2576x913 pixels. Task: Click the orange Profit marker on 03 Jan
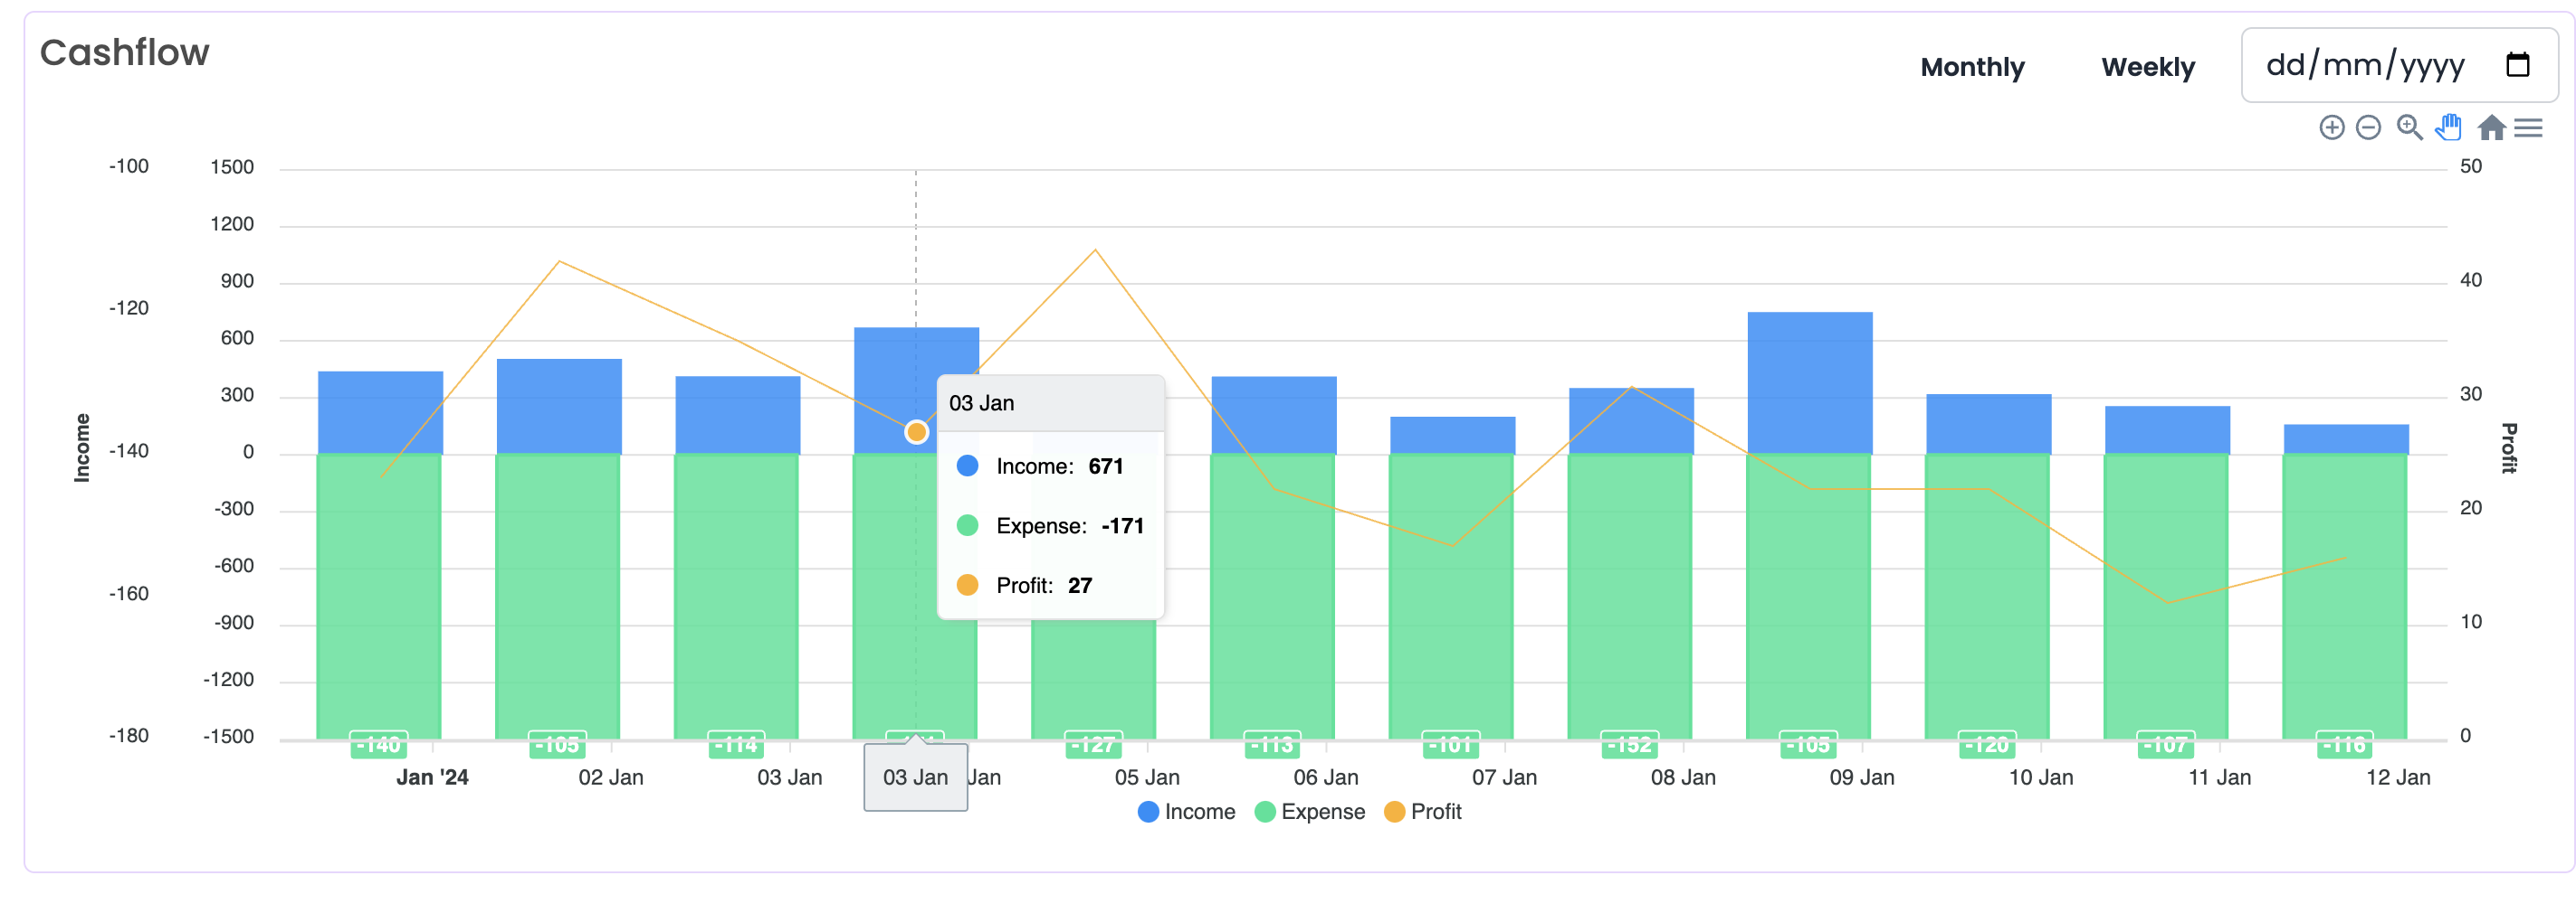[x=916, y=431]
